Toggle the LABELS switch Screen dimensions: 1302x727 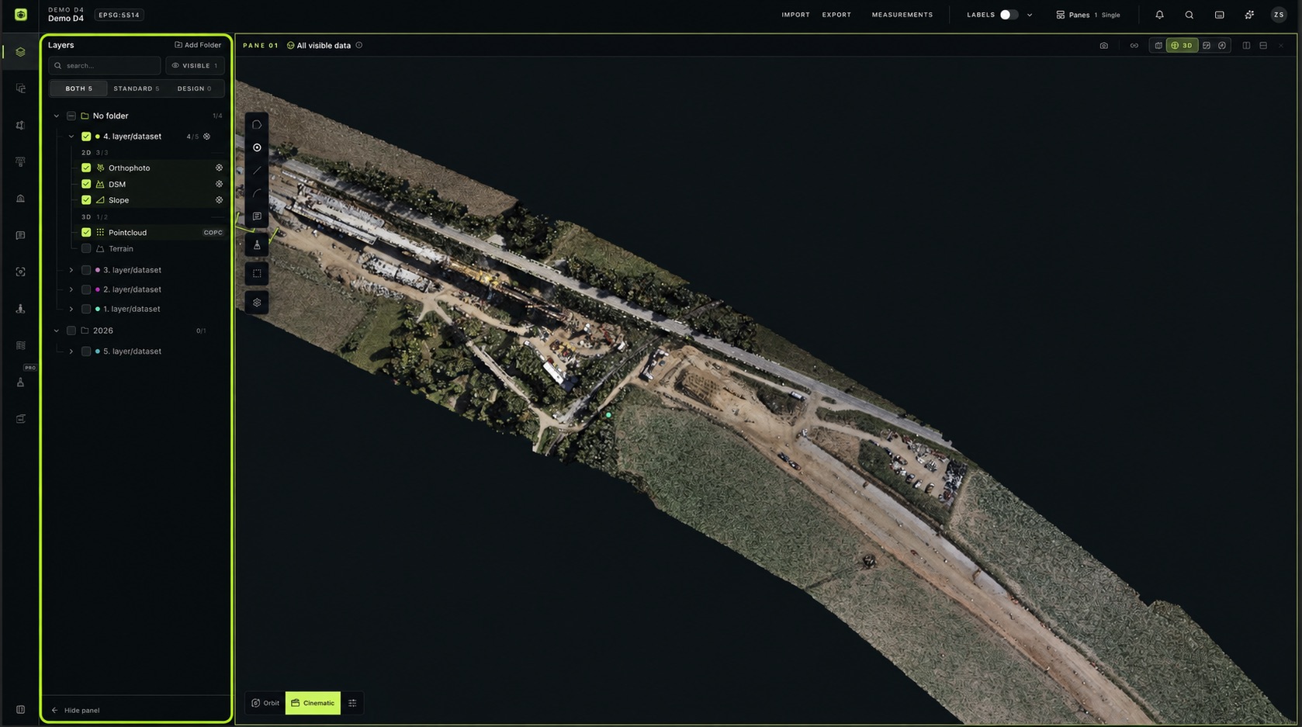pyautogui.click(x=1008, y=15)
